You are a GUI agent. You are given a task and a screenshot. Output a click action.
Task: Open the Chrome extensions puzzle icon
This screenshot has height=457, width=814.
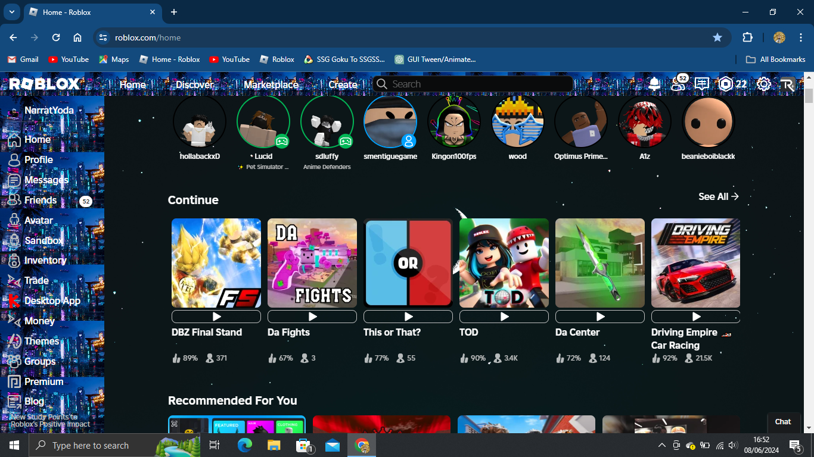click(747, 37)
